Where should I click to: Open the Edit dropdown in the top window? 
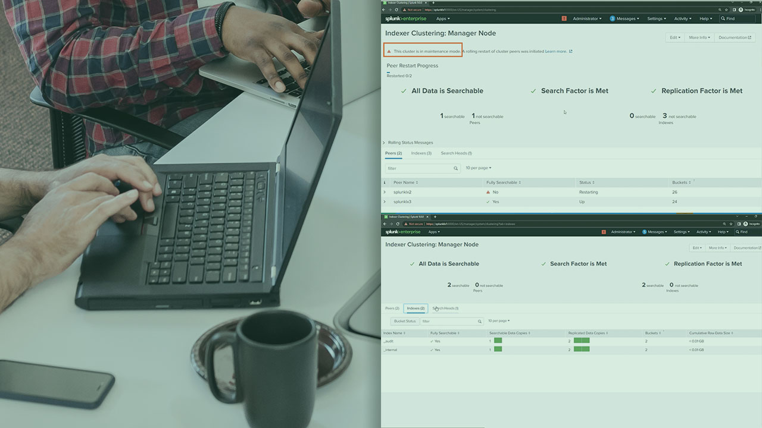click(x=674, y=37)
